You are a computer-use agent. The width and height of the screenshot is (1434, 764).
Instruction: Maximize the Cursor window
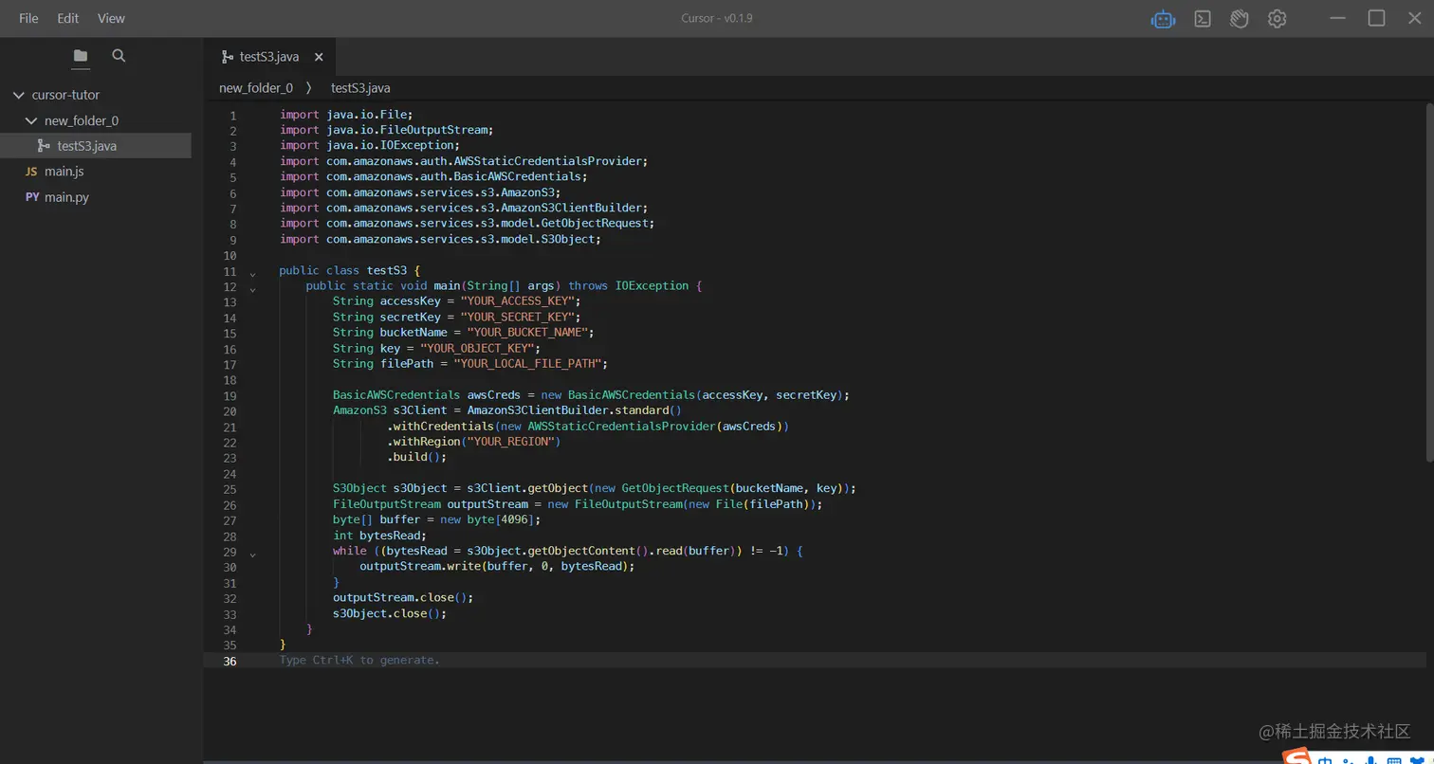tap(1376, 19)
